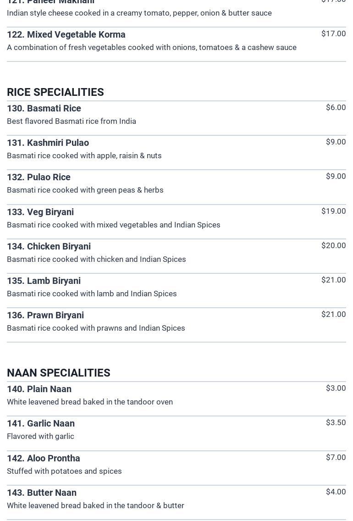Pick Butter Naan from the menu

click(42, 493)
